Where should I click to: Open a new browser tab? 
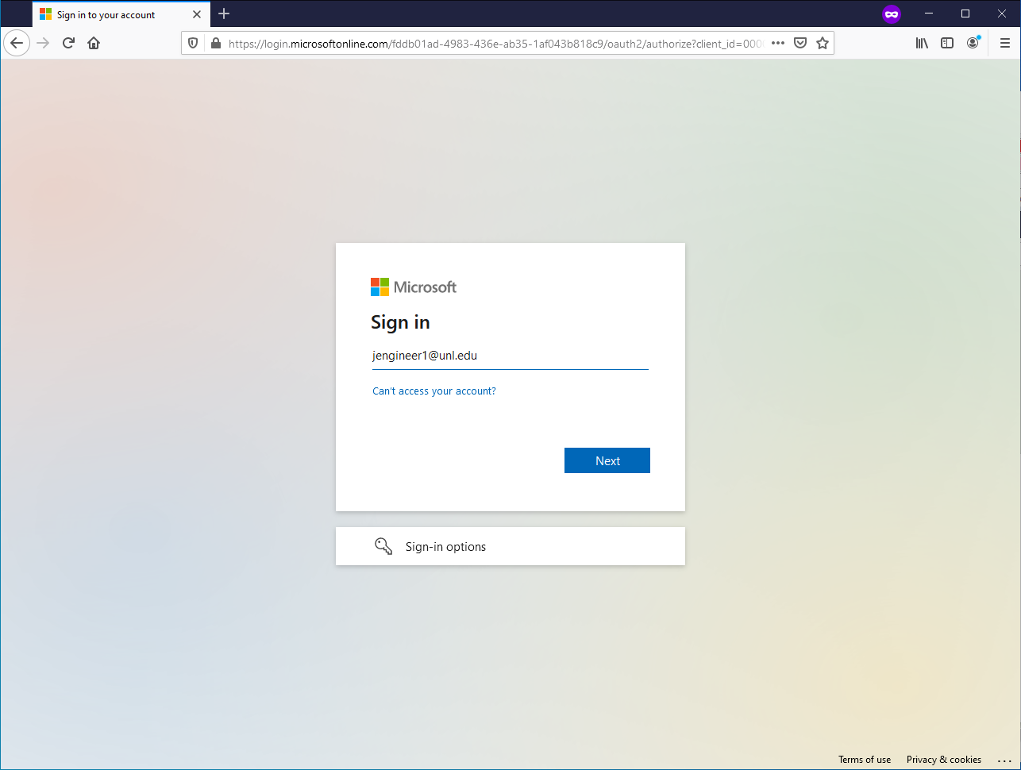coord(224,13)
